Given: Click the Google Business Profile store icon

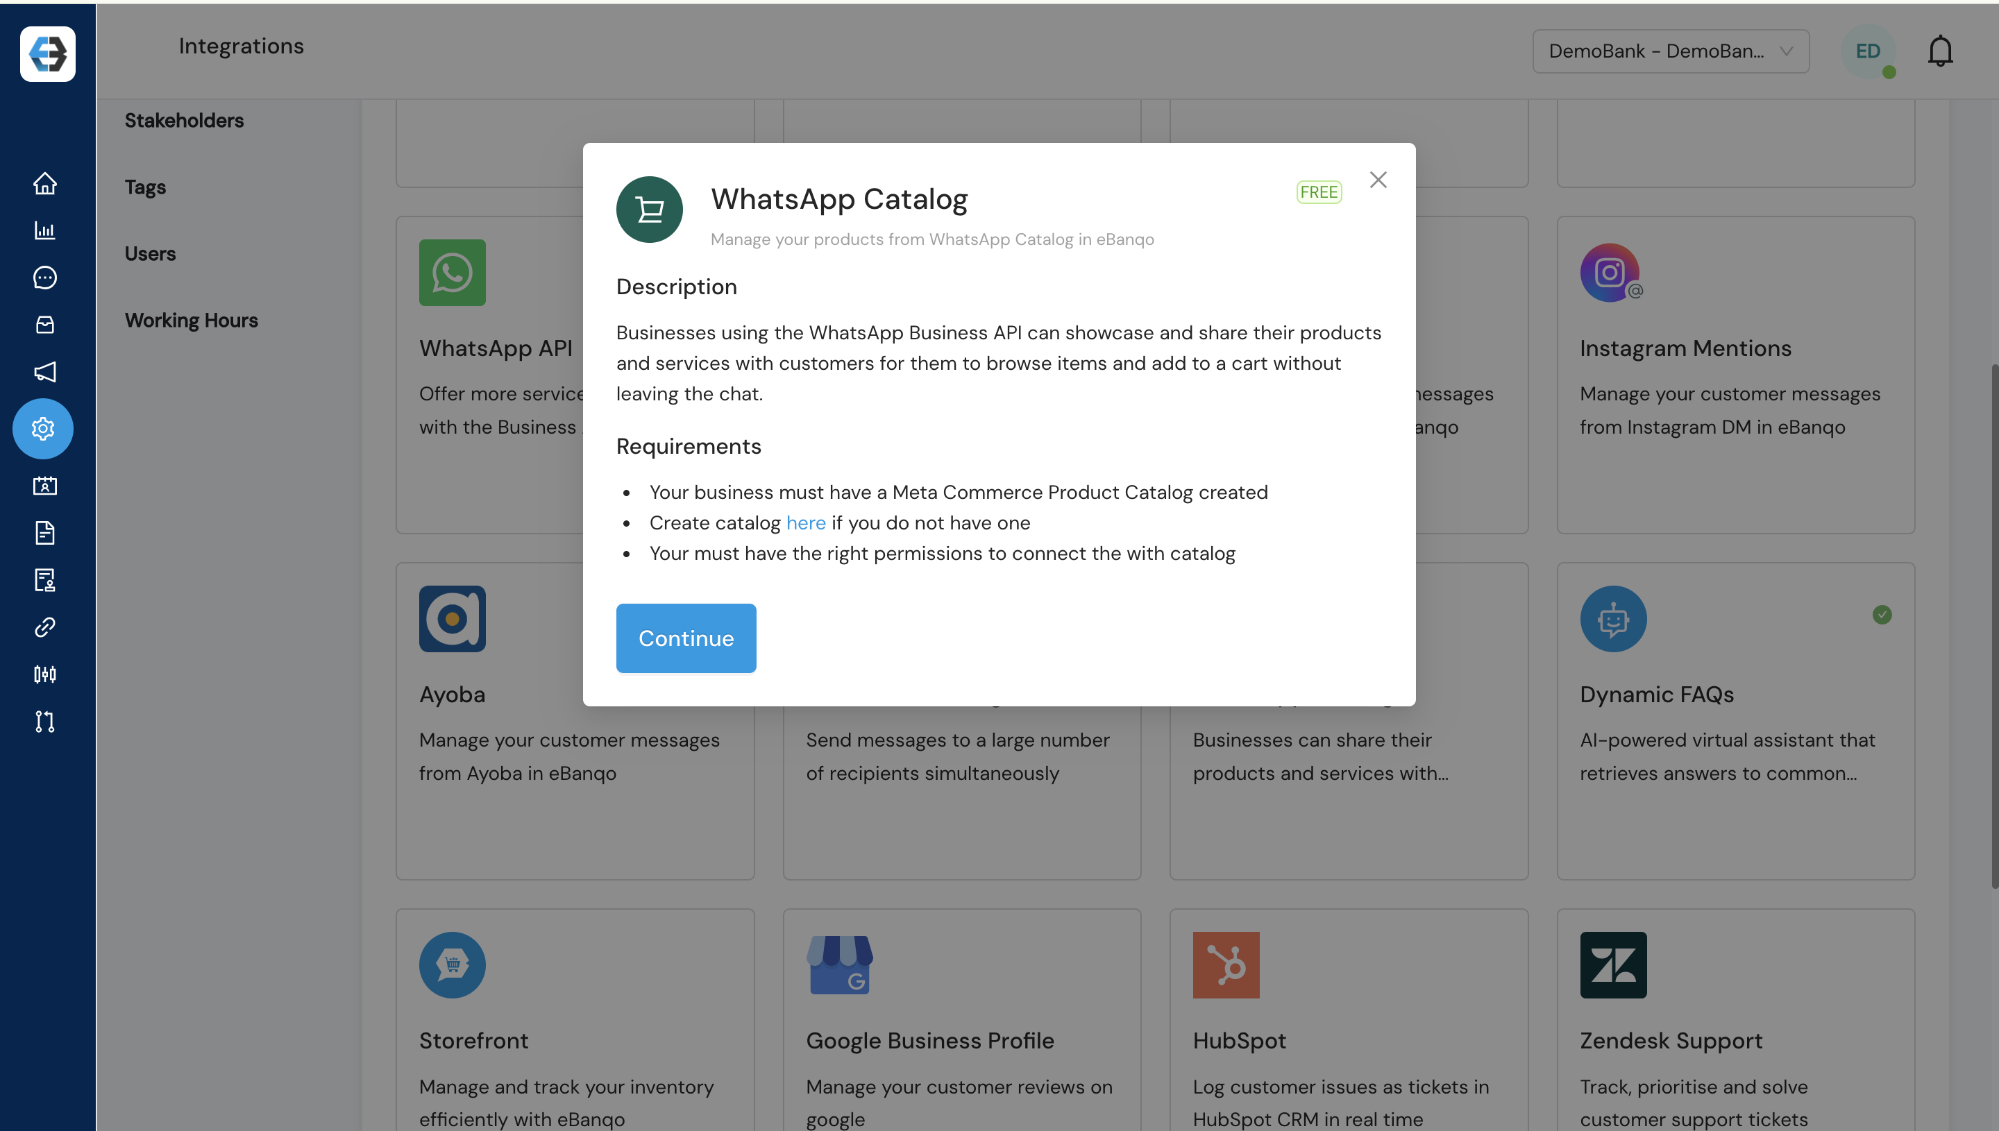Looking at the screenshot, I should pyautogui.click(x=839, y=964).
